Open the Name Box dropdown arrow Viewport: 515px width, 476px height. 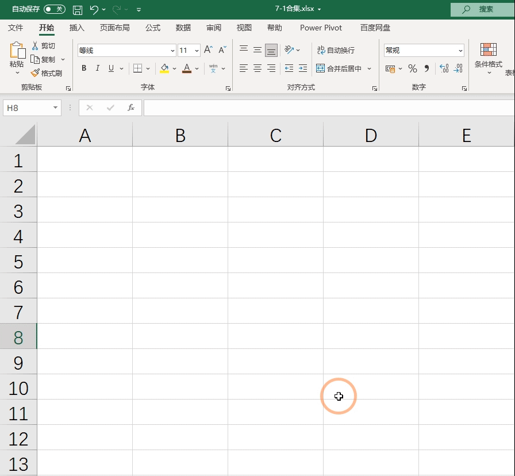click(x=55, y=108)
